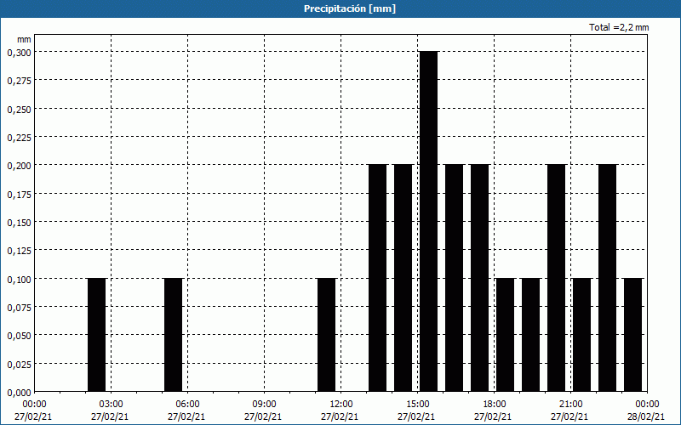The height and width of the screenshot is (425, 681).
Task: Click the chart title "Precipitación [mm]"
Action: coord(350,8)
